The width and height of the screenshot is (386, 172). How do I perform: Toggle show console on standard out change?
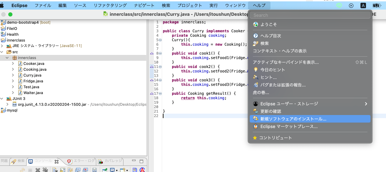tap(78, 170)
